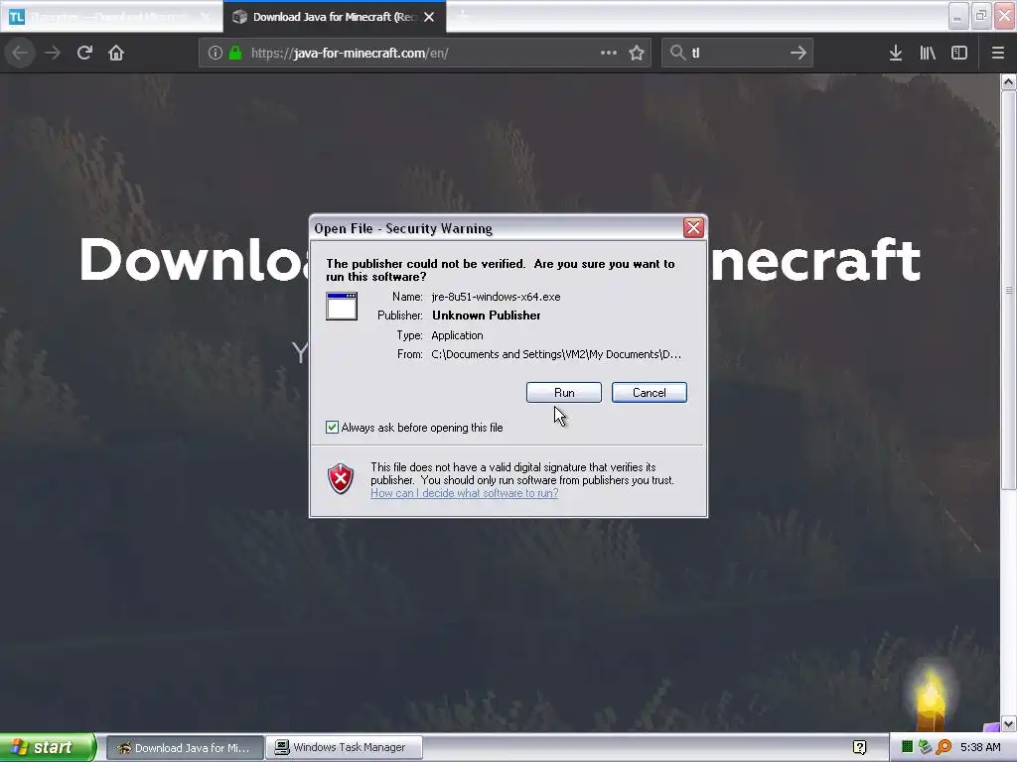Click the taskbar help question mark icon
The image size is (1017, 762).
(859, 748)
